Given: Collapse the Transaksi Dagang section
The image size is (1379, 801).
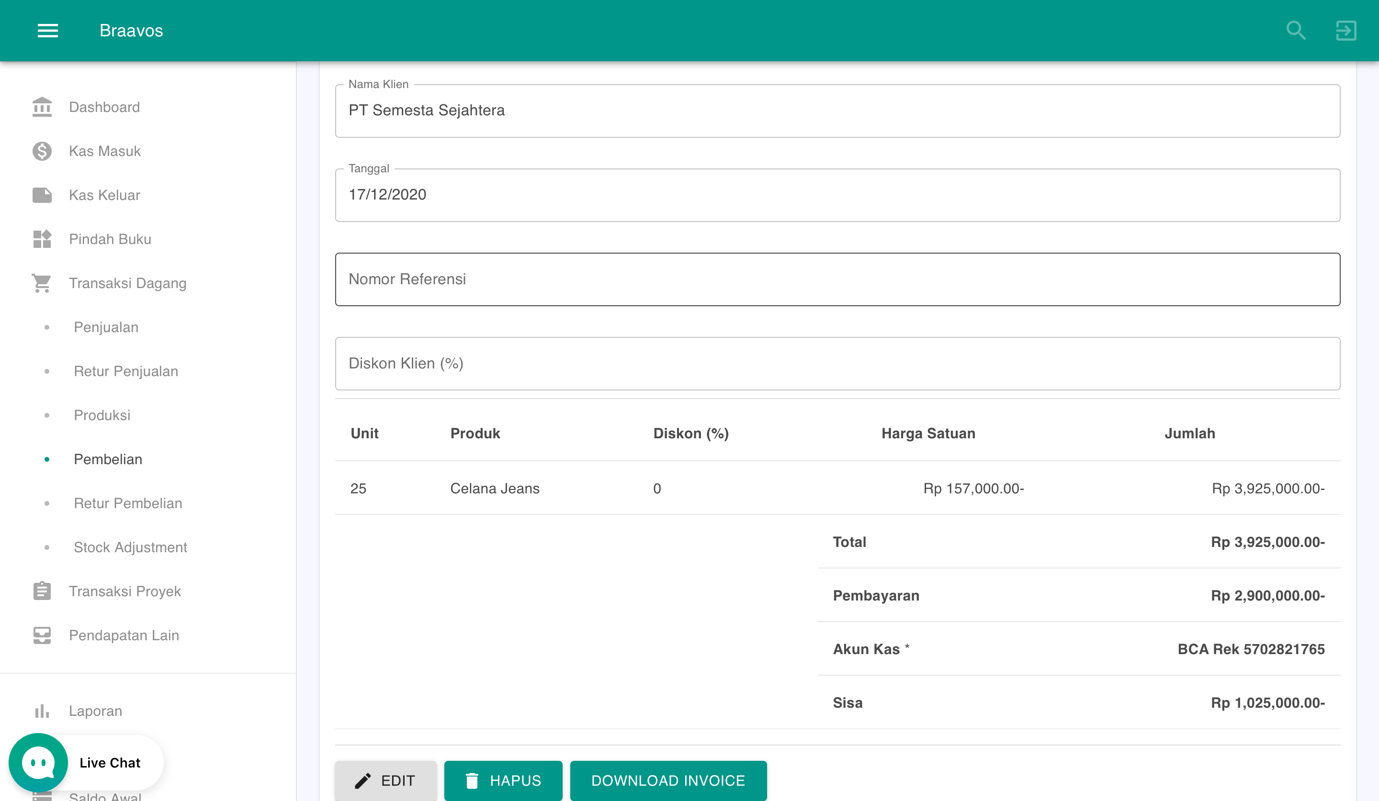Looking at the screenshot, I should click(x=127, y=283).
